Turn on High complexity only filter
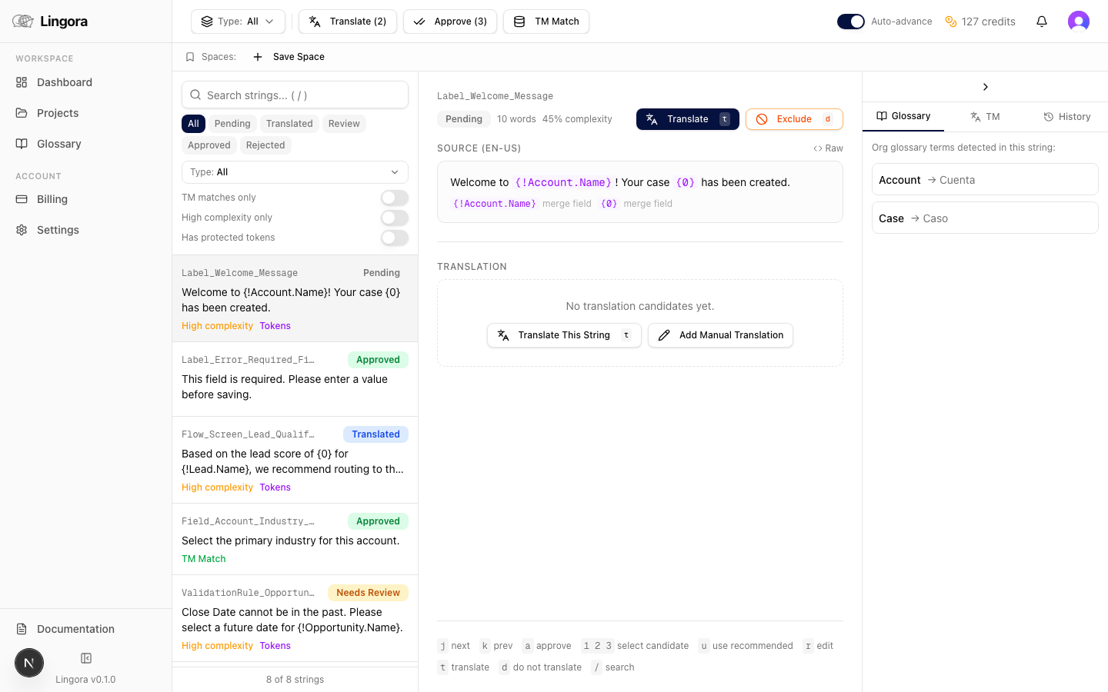 click(x=394, y=218)
